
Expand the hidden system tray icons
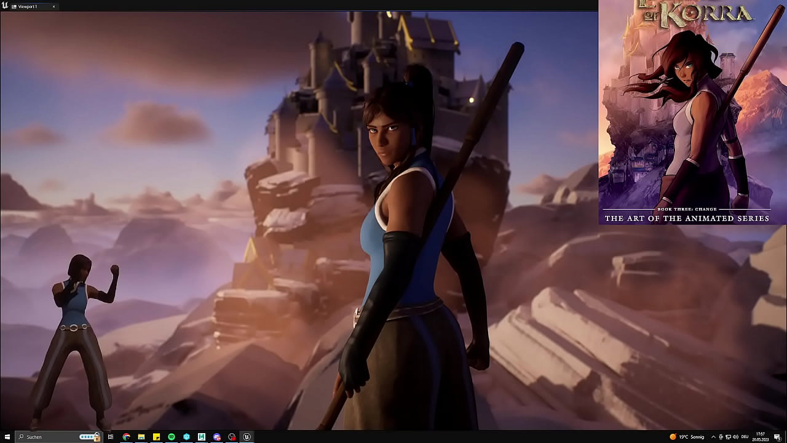(713, 437)
